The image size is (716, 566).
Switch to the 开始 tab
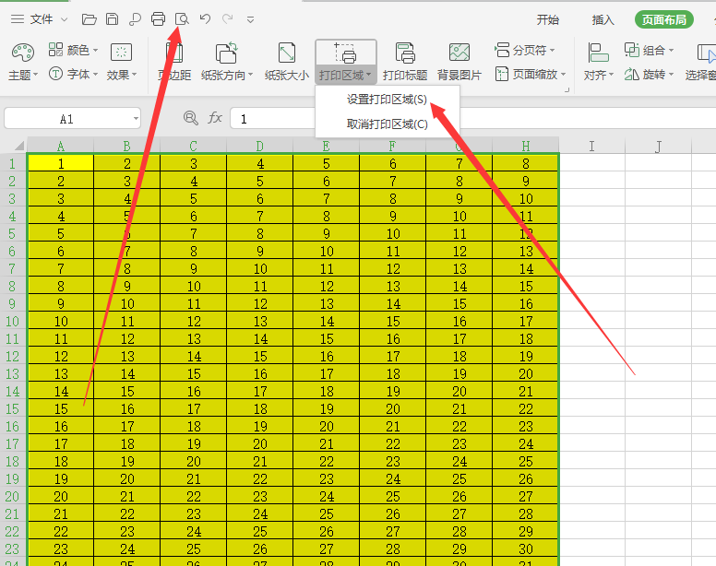pyautogui.click(x=547, y=19)
